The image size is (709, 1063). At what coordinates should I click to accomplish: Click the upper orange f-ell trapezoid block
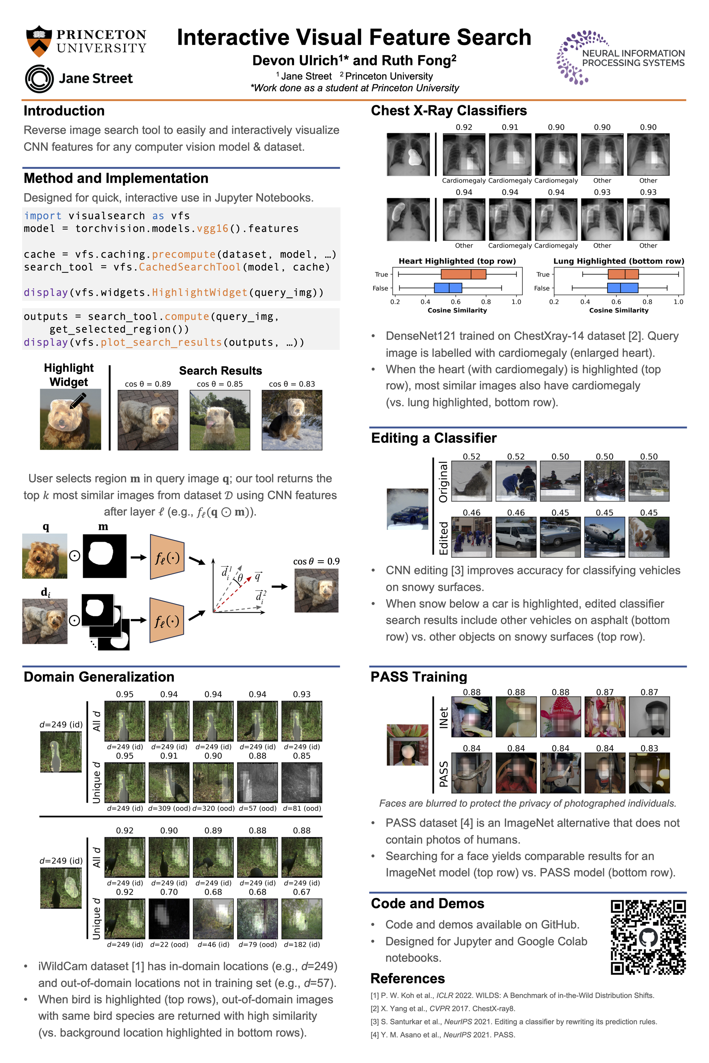click(x=167, y=557)
